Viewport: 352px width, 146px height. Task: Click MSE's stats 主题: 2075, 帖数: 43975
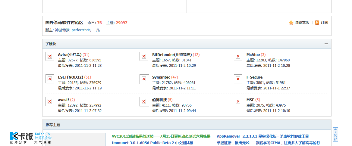tap(266, 105)
